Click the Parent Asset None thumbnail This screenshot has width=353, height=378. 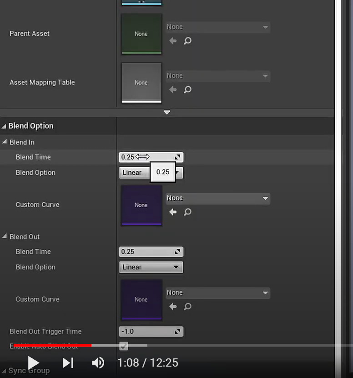(x=141, y=34)
